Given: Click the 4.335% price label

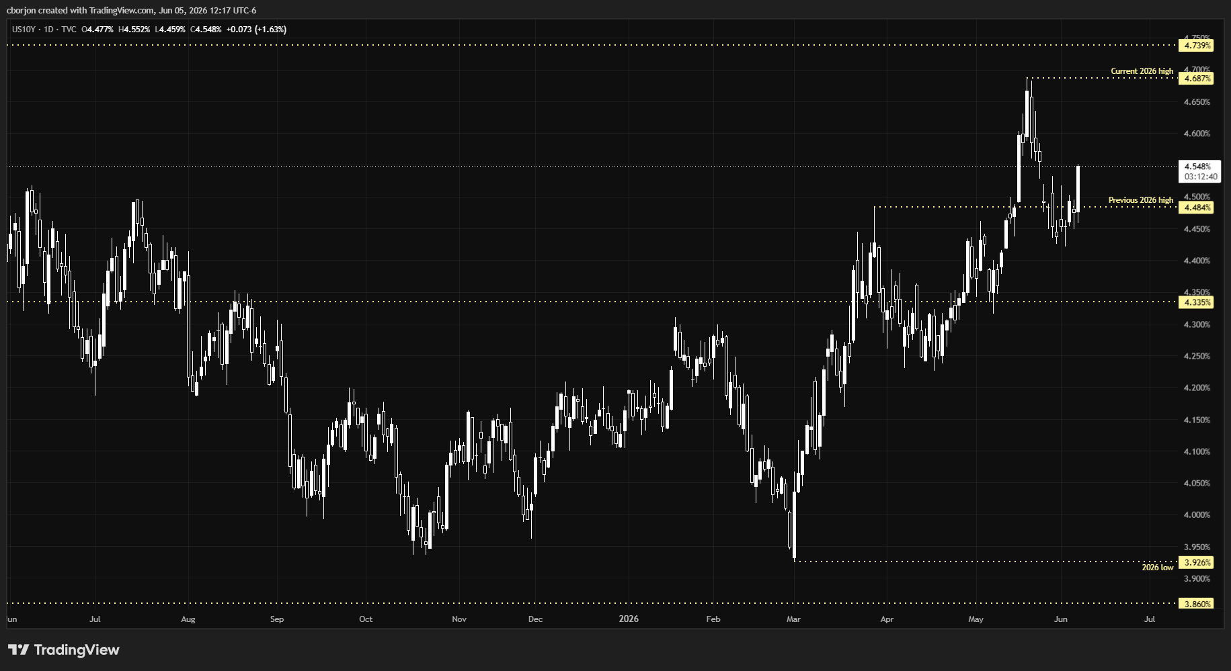Looking at the screenshot, I should [x=1197, y=302].
